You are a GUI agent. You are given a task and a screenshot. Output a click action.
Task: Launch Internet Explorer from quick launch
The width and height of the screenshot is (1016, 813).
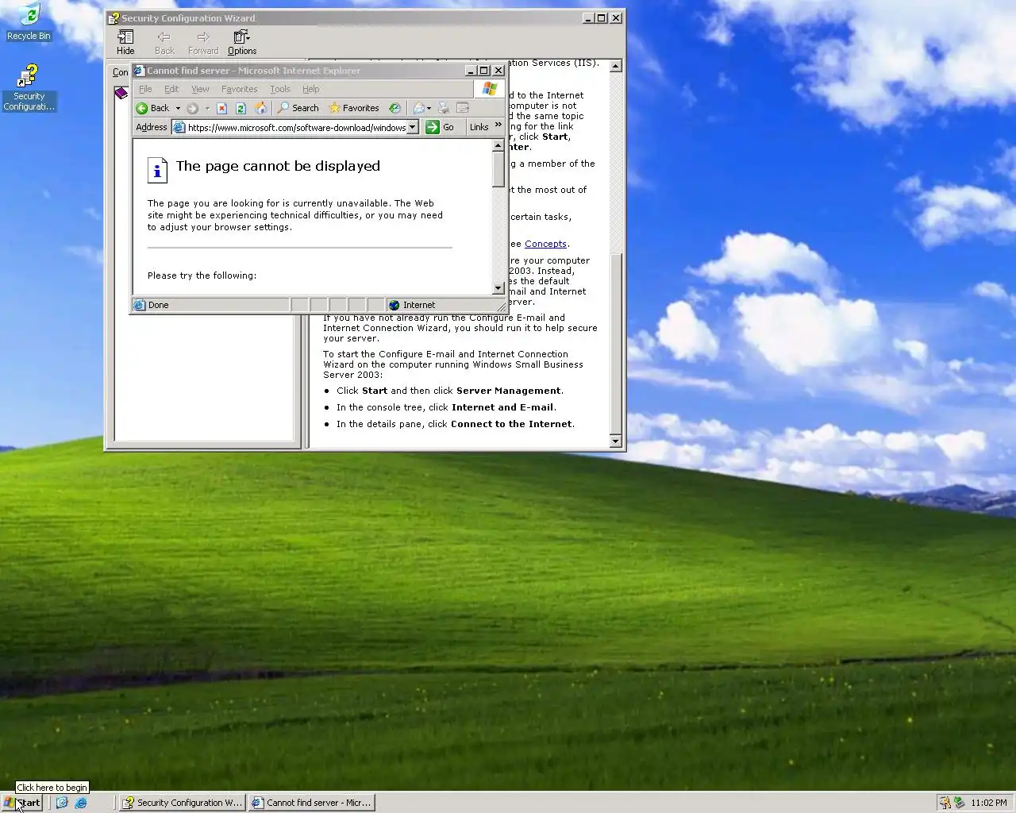tap(80, 803)
